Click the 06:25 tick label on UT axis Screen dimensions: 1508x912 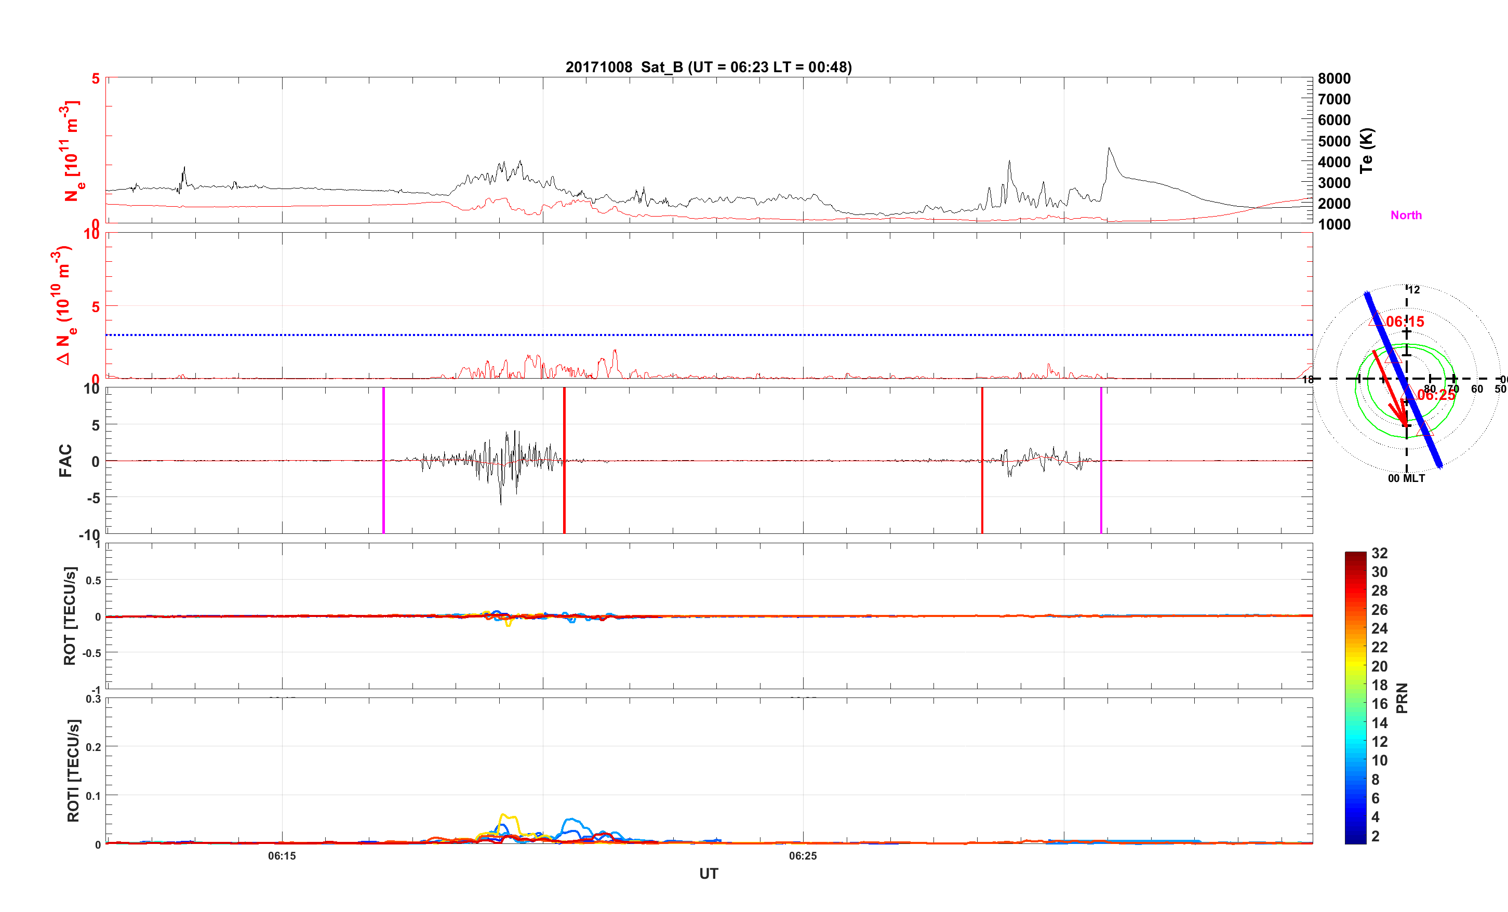803,856
